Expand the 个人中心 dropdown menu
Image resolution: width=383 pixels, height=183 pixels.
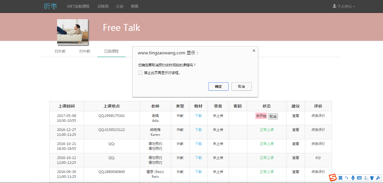pos(344,6)
